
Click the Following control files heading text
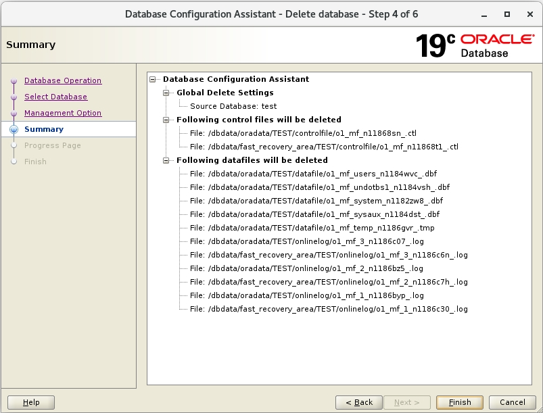coord(259,120)
